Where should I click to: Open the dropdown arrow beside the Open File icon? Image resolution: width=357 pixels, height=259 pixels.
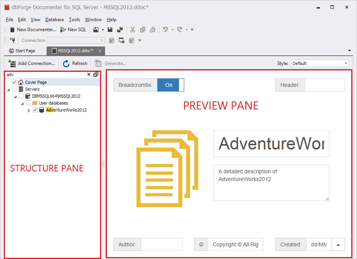(103, 30)
